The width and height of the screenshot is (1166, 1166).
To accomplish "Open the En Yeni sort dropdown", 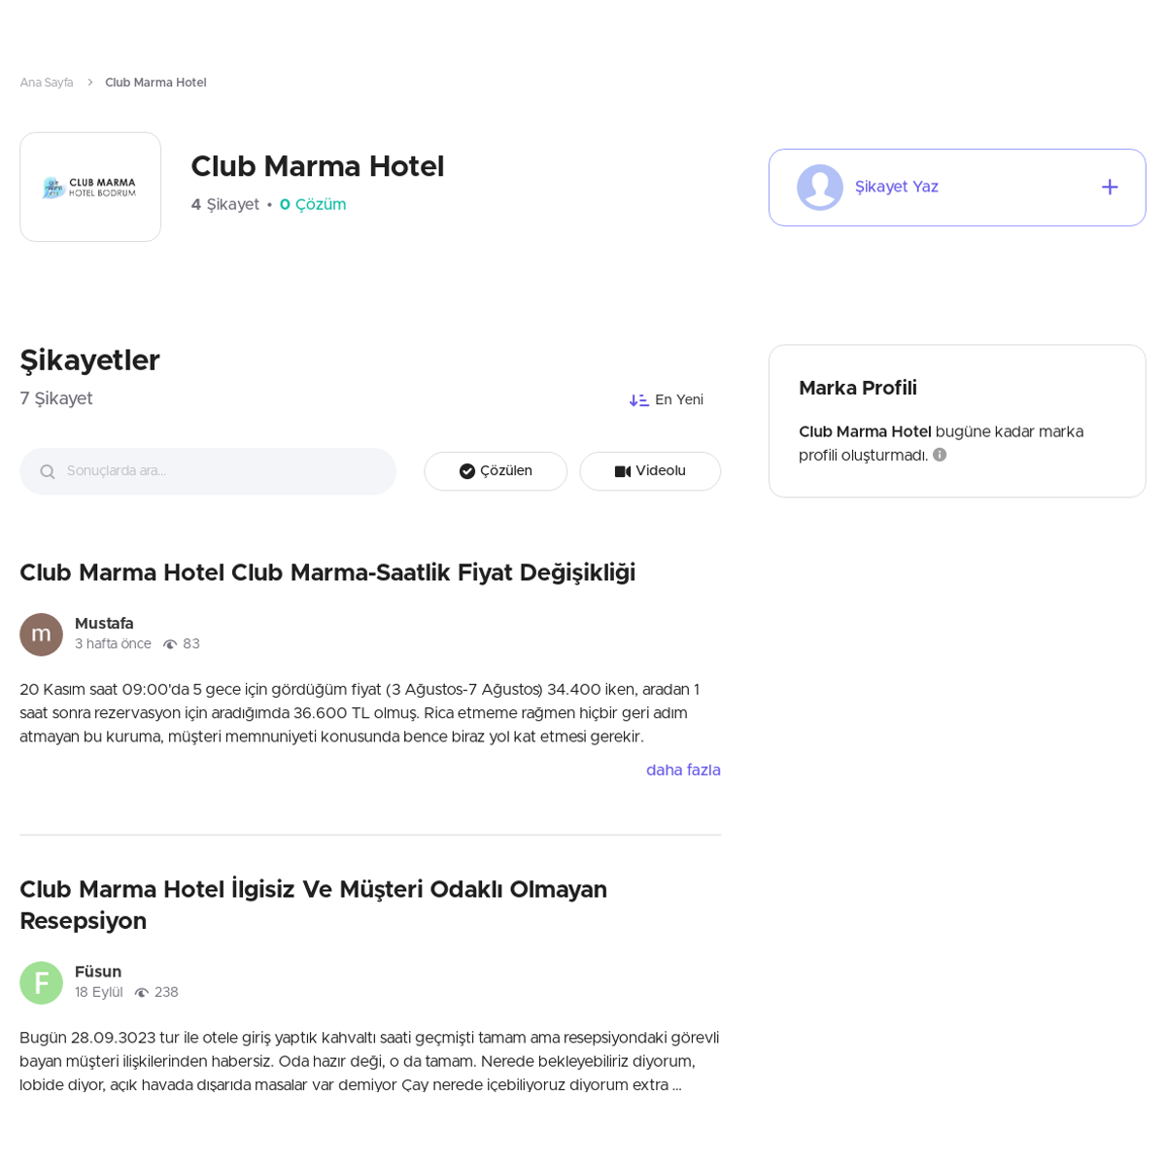I will coord(667,400).
